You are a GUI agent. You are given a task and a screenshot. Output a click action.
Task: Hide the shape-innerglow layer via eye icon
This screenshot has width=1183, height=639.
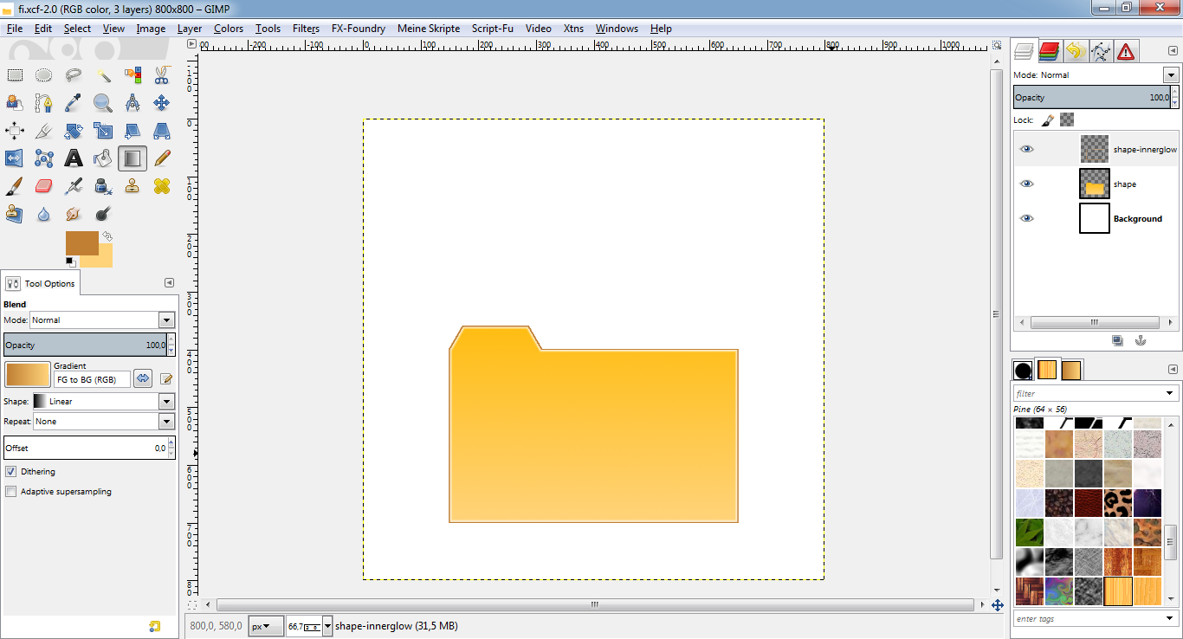(x=1026, y=149)
